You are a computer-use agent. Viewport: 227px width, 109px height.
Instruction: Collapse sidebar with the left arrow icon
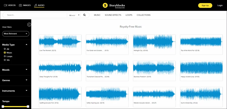coord(29,25)
